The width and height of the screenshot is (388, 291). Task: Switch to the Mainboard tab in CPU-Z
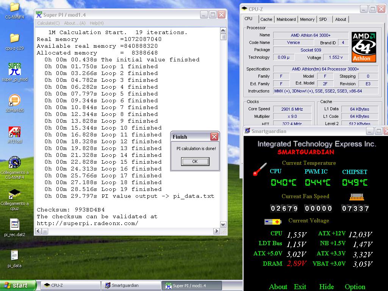click(286, 19)
